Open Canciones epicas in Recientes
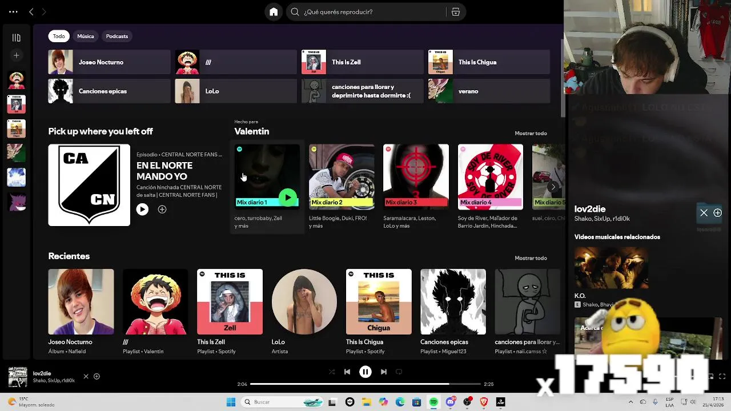The width and height of the screenshot is (731, 411). 453,312
